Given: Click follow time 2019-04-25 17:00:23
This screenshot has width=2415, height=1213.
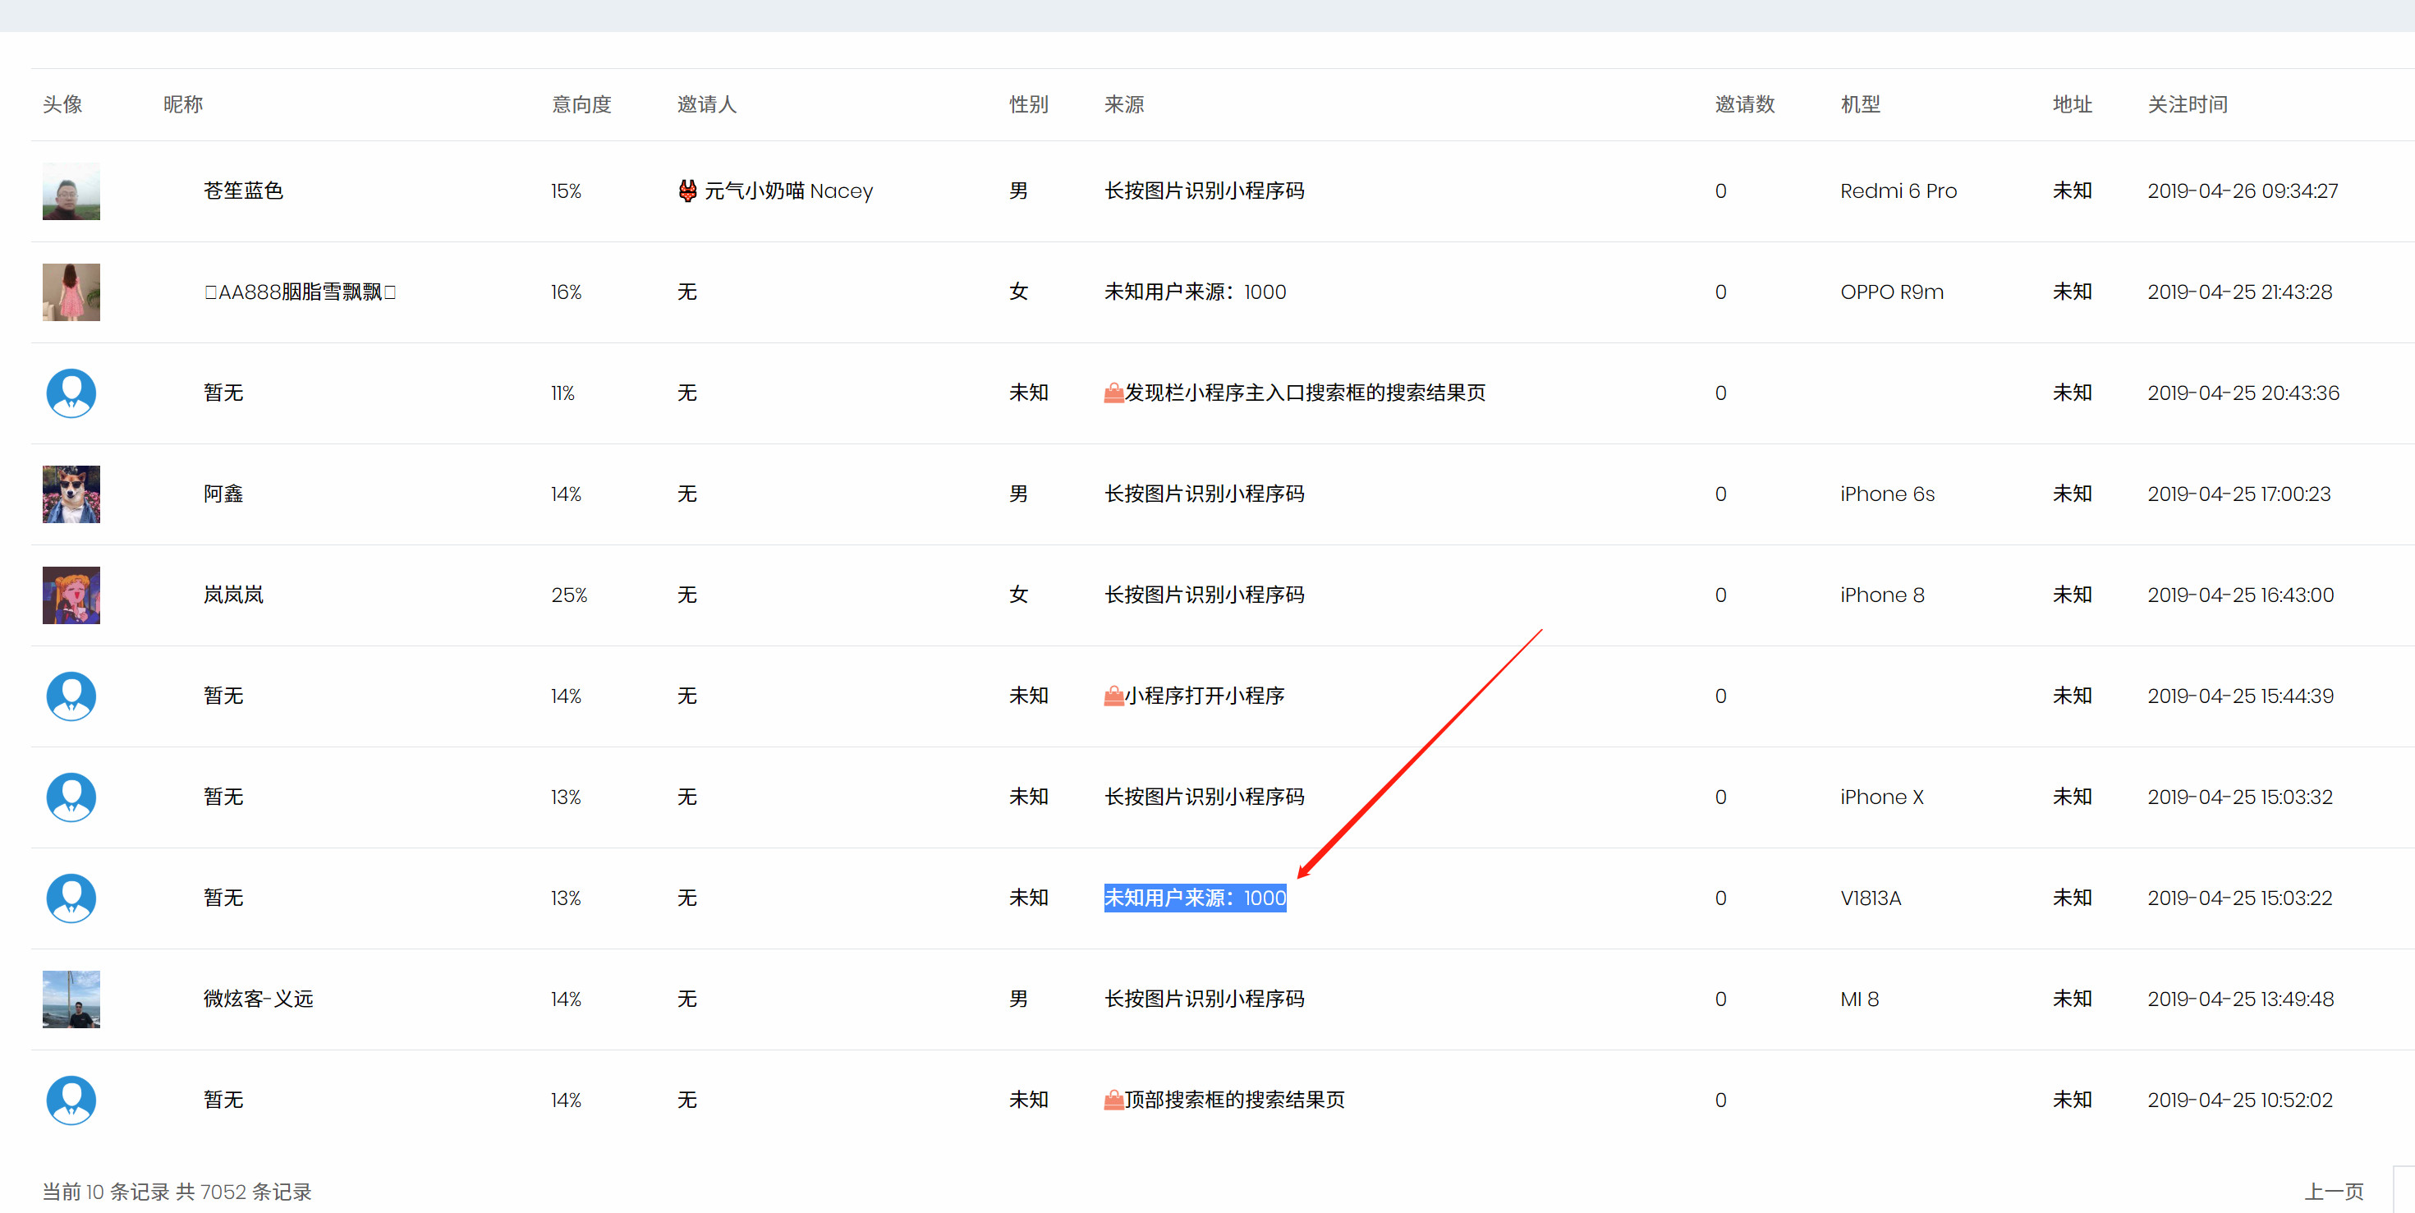Looking at the screenshot, I should (x=2238, y=494).
